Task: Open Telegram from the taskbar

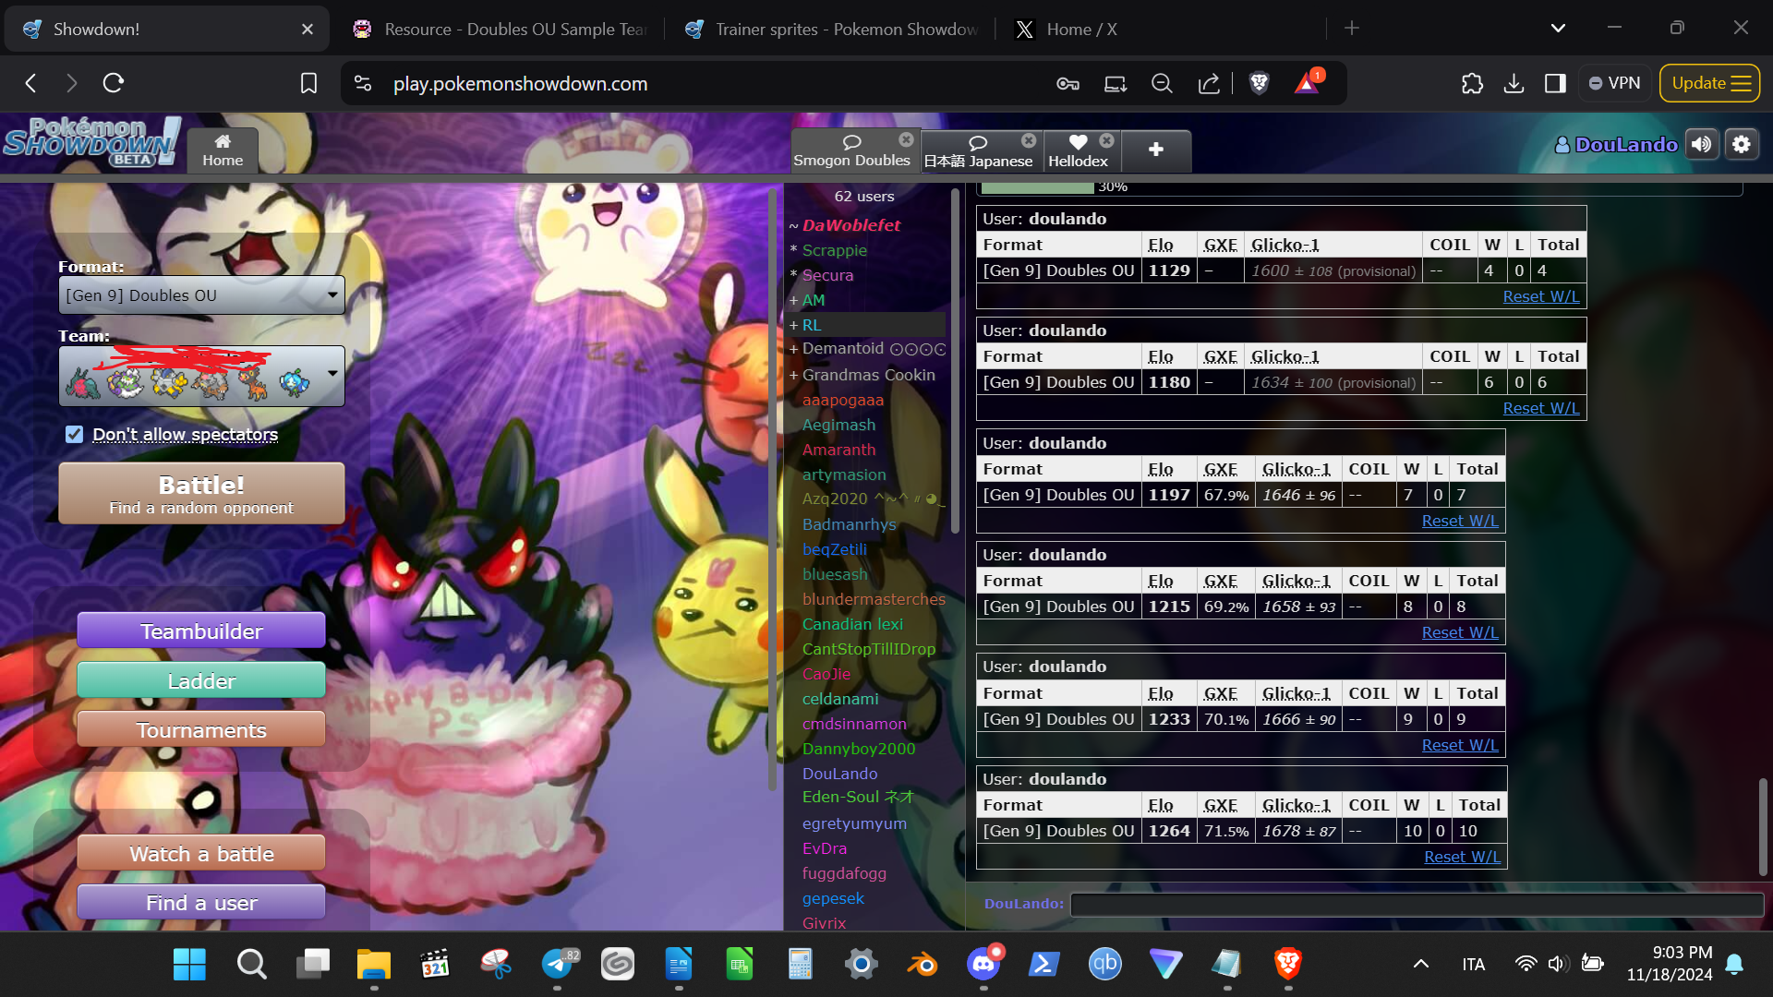Action: pos(558,965)
